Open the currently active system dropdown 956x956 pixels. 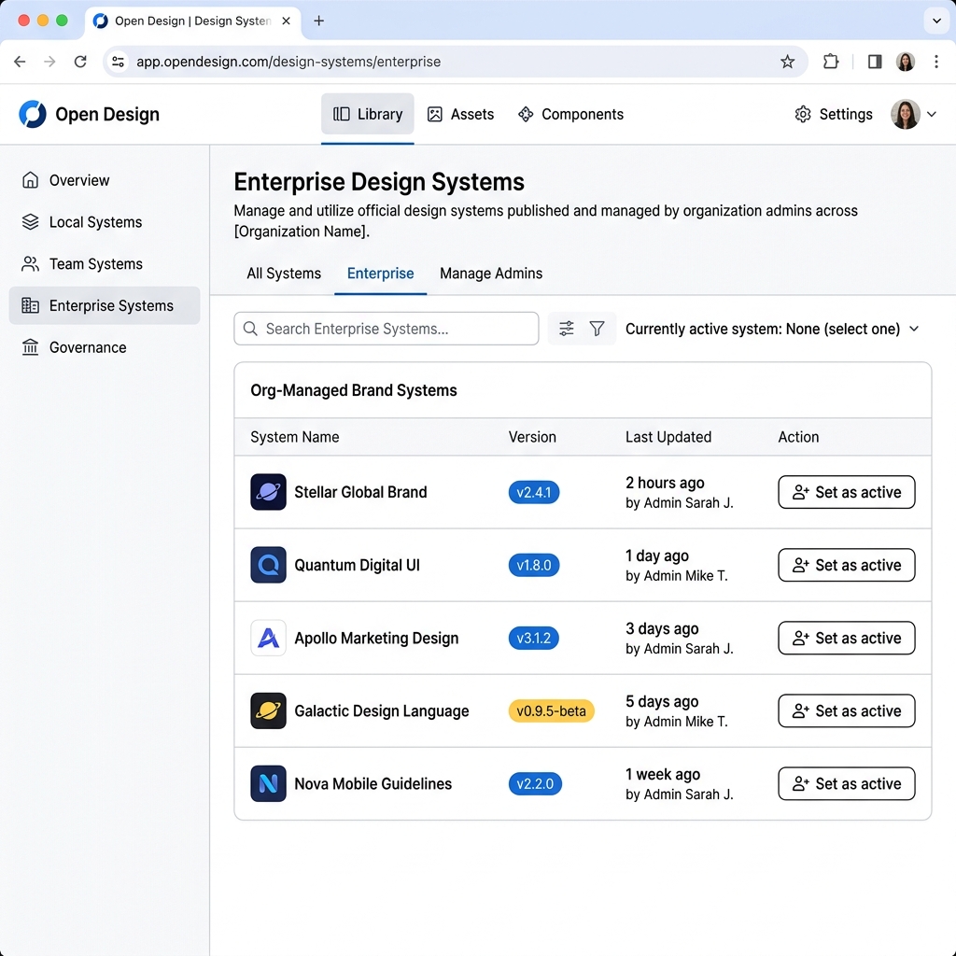pyautogui.click(x=772, y=329)
